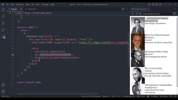This screenshot has height=100, width=178.
Task: Open the Search view in activity bar
Action: click(x=3, y=16)
